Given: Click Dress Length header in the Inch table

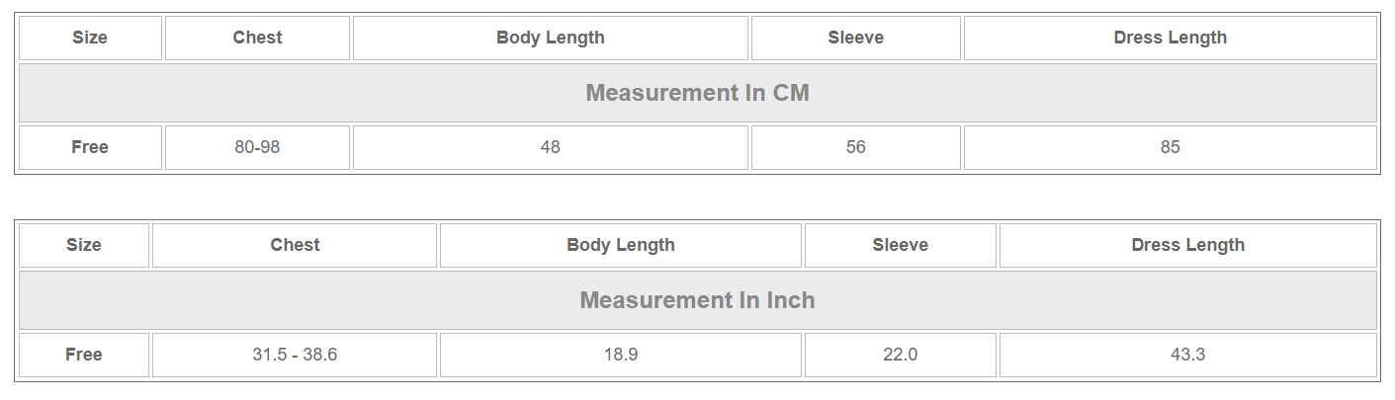Looking at the screenshot, I should (x=1187, y=246).
